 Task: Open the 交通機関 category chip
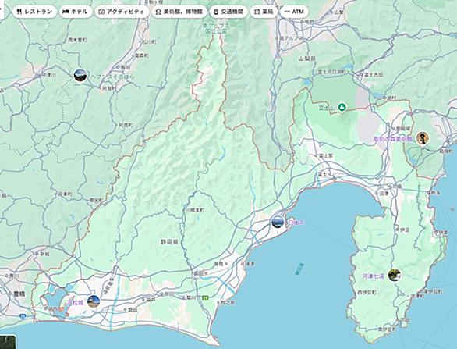[x=228, y=12]
